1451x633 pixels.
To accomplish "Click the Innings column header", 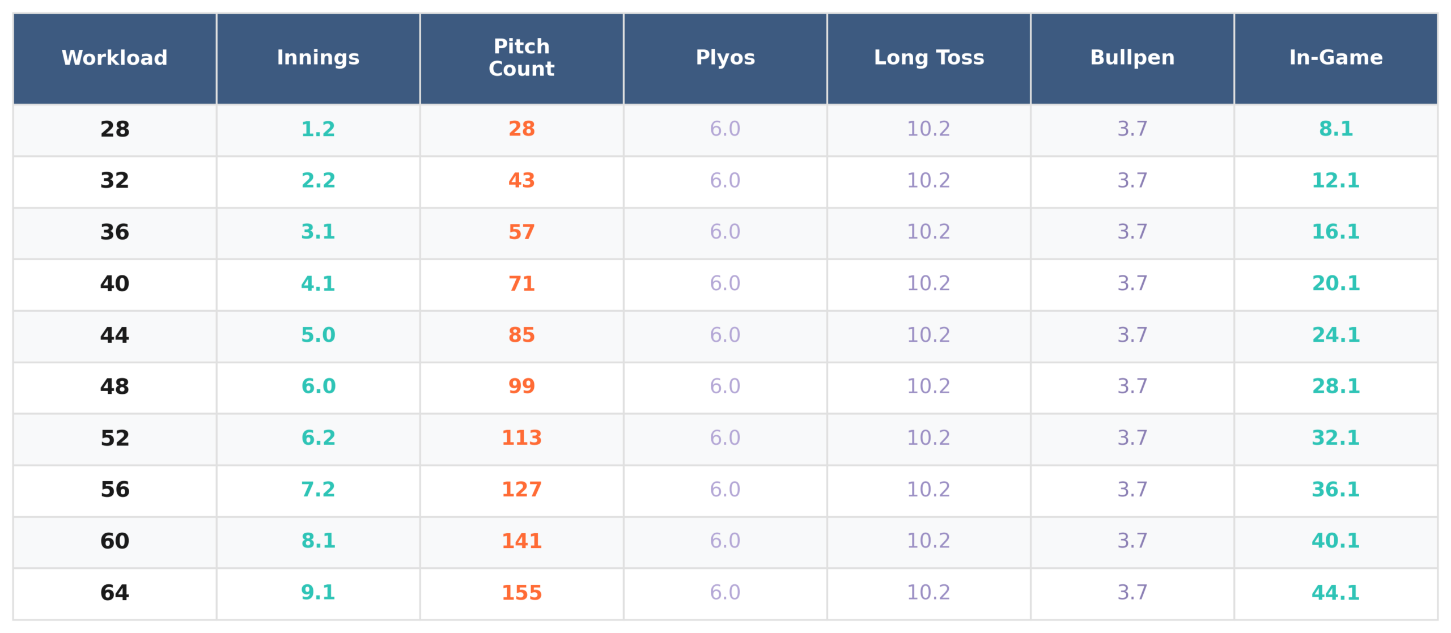I will point(318,58).
